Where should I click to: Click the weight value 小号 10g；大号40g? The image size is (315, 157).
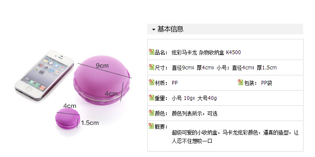click(x=194, y=98)
